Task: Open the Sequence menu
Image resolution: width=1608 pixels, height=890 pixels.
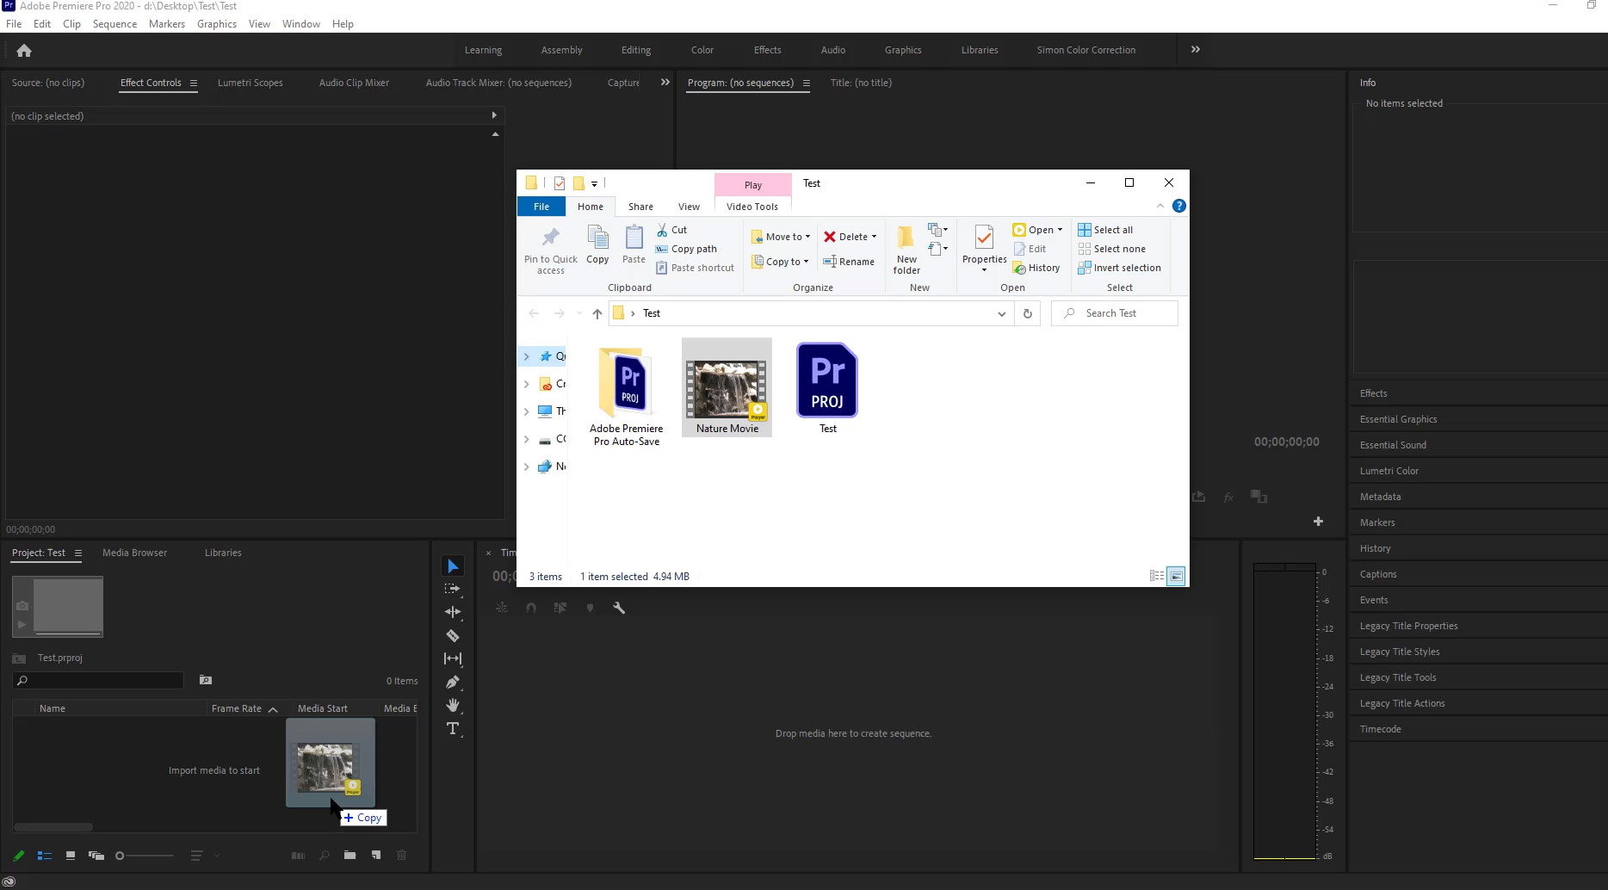Action: (114, 23)
